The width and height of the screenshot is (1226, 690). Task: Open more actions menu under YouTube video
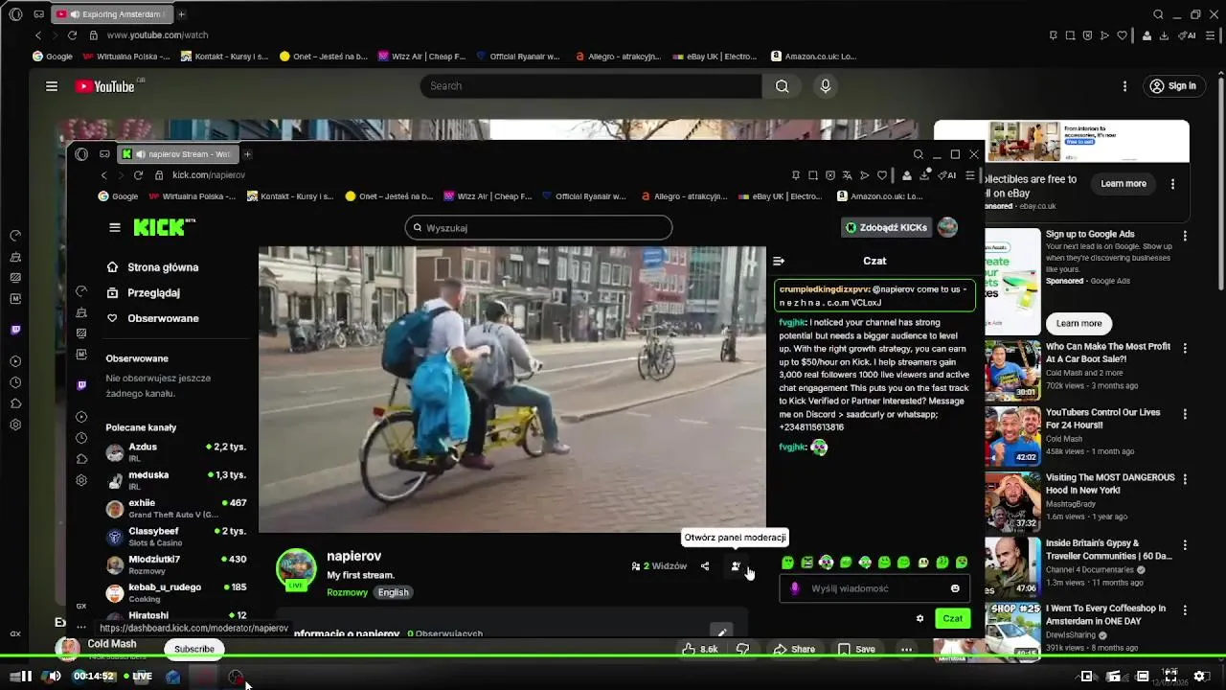coord(906,649)
